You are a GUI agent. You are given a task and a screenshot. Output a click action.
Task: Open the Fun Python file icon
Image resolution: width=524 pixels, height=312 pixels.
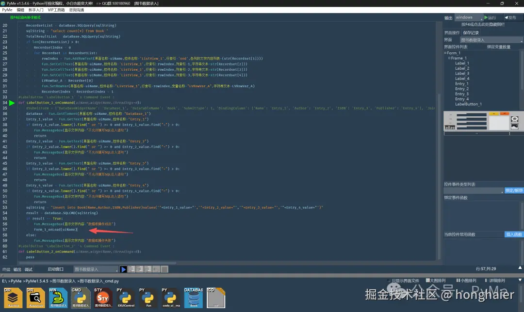pyautogui.click(x=147, y=297)
